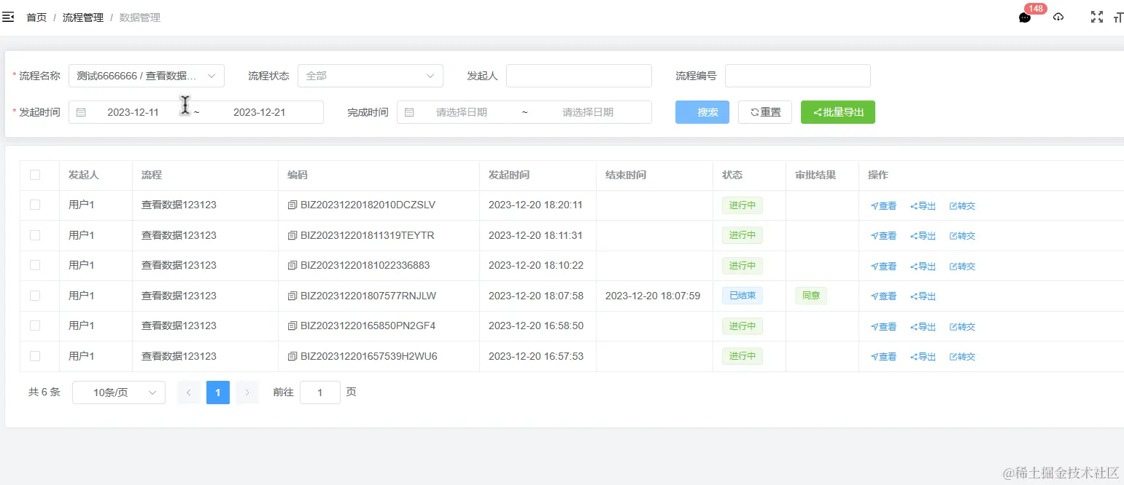
Task: Open the font size icon in the header
Action: (x=1119, y=17)
